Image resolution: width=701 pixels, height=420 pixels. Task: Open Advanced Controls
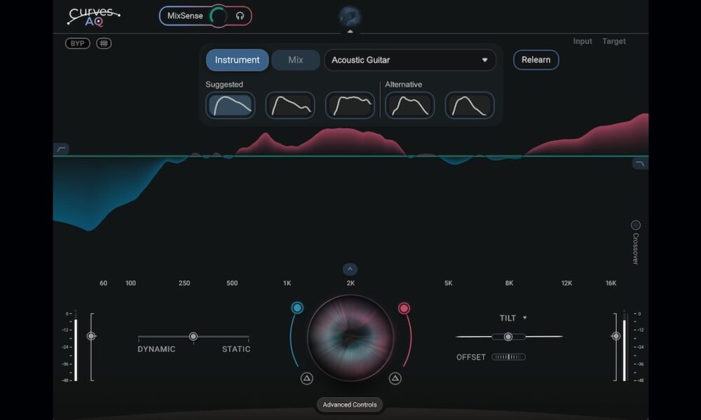(350, 405)
